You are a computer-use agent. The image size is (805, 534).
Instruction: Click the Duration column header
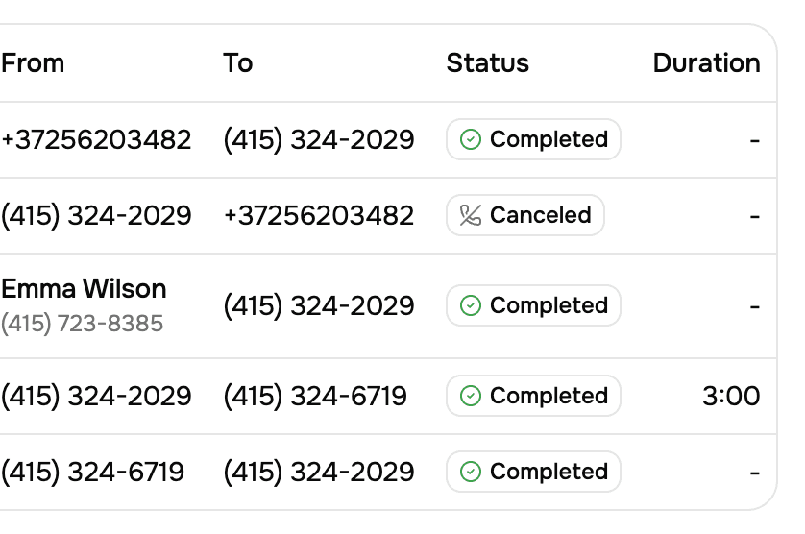706,63
